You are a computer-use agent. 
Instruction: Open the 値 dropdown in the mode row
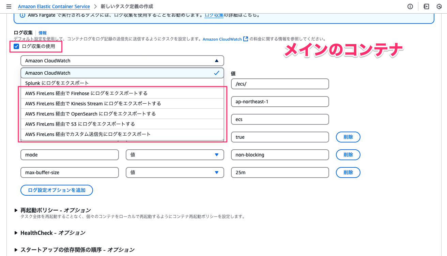tap(175, 155)
